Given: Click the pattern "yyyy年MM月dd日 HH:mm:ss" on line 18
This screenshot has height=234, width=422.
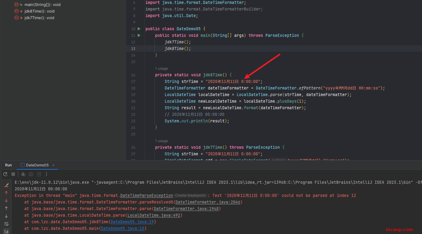Looking at the screenshot, I should pyautogui.click(x=352, y=88).
